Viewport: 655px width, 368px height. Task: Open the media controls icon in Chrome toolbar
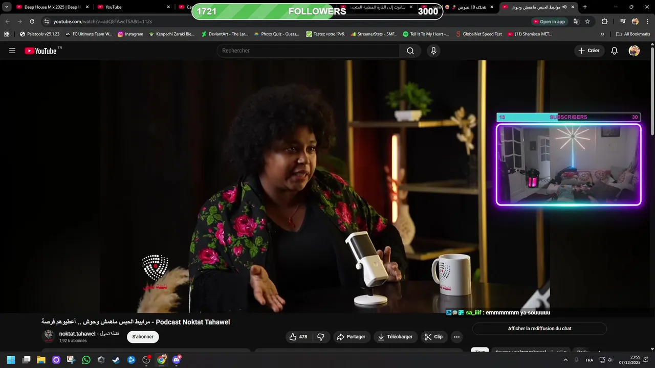coord(623,21)
